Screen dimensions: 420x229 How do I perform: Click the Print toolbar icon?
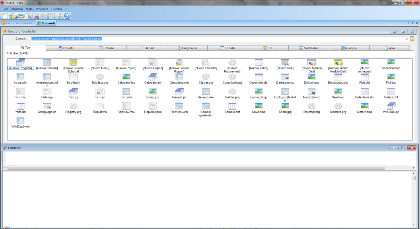tap(22, 16)
